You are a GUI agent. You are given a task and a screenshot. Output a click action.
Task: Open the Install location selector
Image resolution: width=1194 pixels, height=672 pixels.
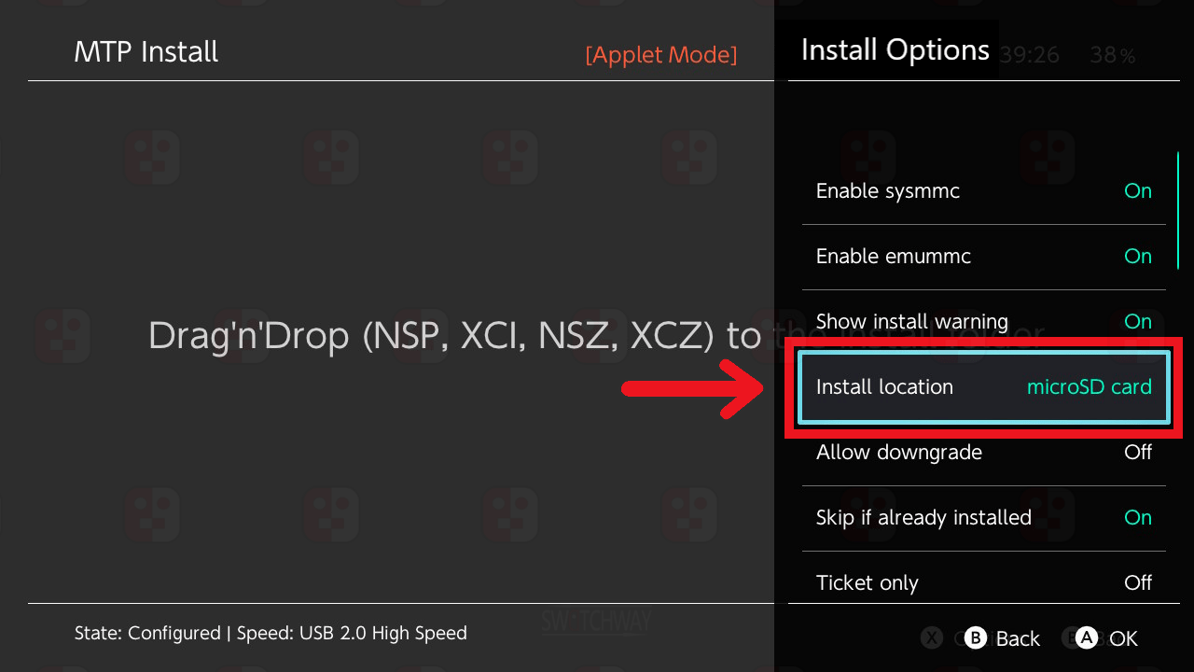coord(984,387)
